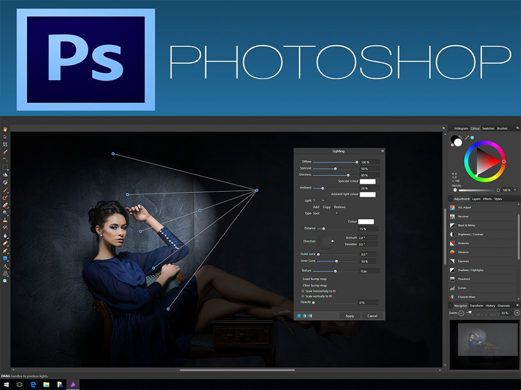
Task: Toggle the first light preview icon
Action: (x=299, y=316)
